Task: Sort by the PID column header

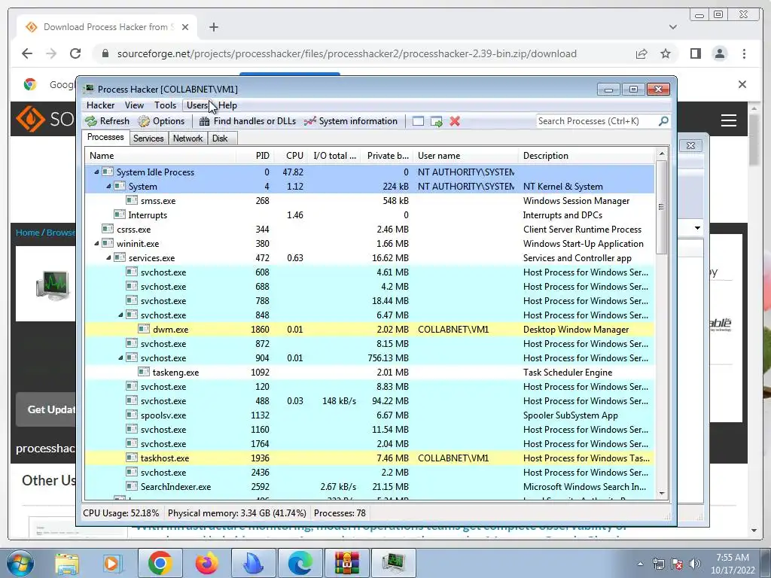Action: [x=254, y=156]
